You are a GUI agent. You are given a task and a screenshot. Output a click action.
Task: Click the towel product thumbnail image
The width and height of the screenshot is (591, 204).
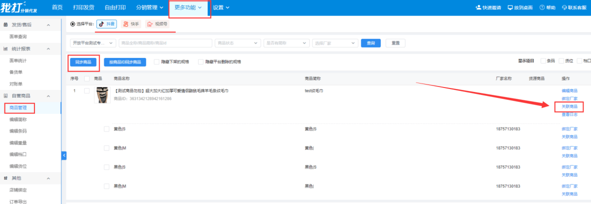[102, 94]
